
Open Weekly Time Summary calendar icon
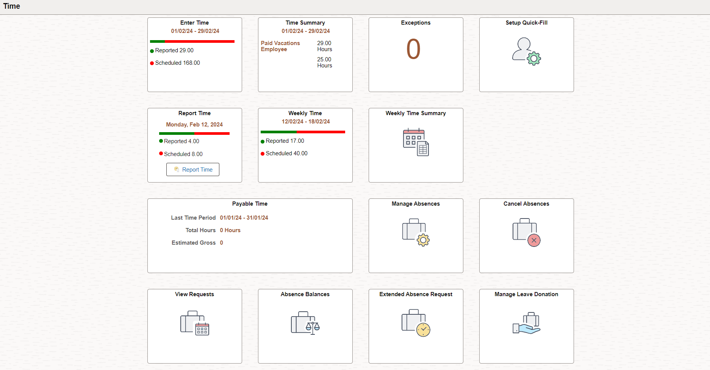[x=416, y=142]
